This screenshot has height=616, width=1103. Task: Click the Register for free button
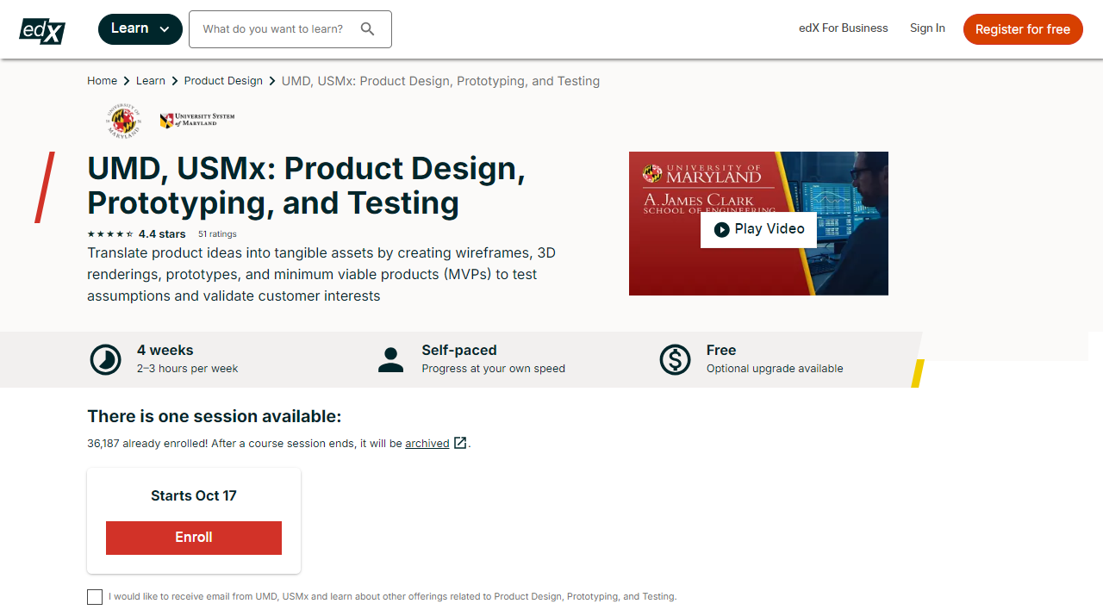1023,29
